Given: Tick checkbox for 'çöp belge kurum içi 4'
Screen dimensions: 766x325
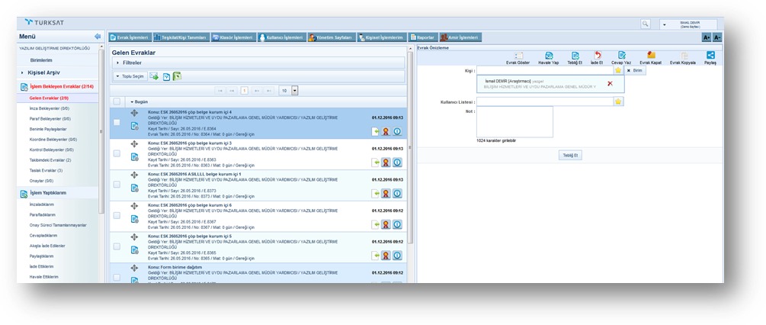Looking at the screenshot, I should coord(117,122).
